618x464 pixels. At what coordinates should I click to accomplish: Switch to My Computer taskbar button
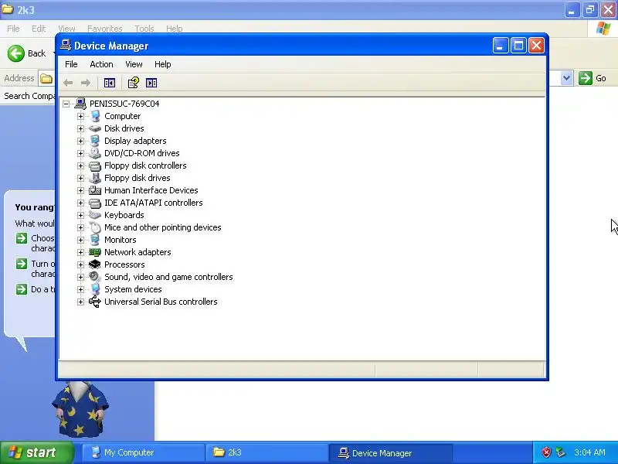[x=143, y=452]
